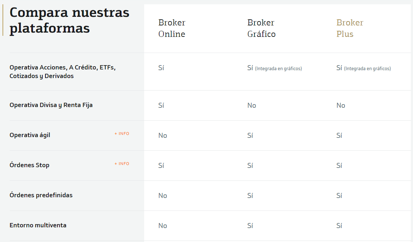Click the Entorno multiventa row label
This screenshot has width=413, height=242.
point(37,225)
